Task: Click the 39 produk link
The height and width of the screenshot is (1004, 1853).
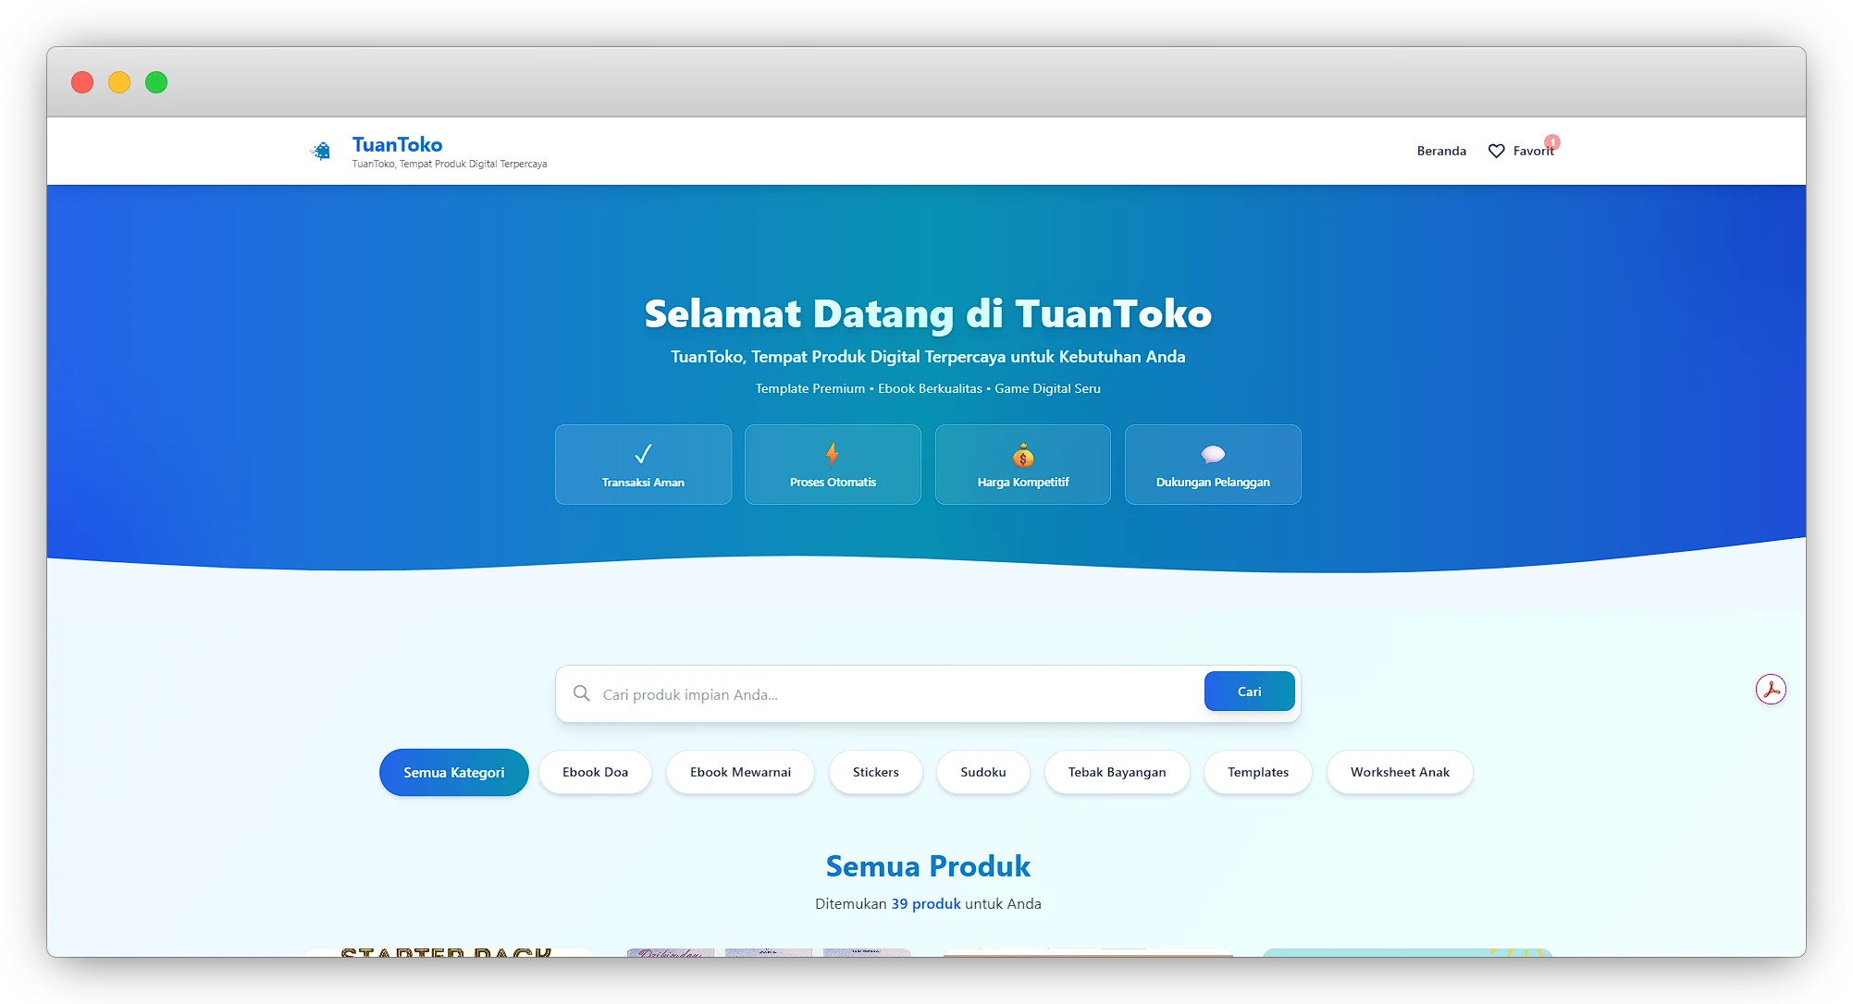Action: (x=924, y=903)
